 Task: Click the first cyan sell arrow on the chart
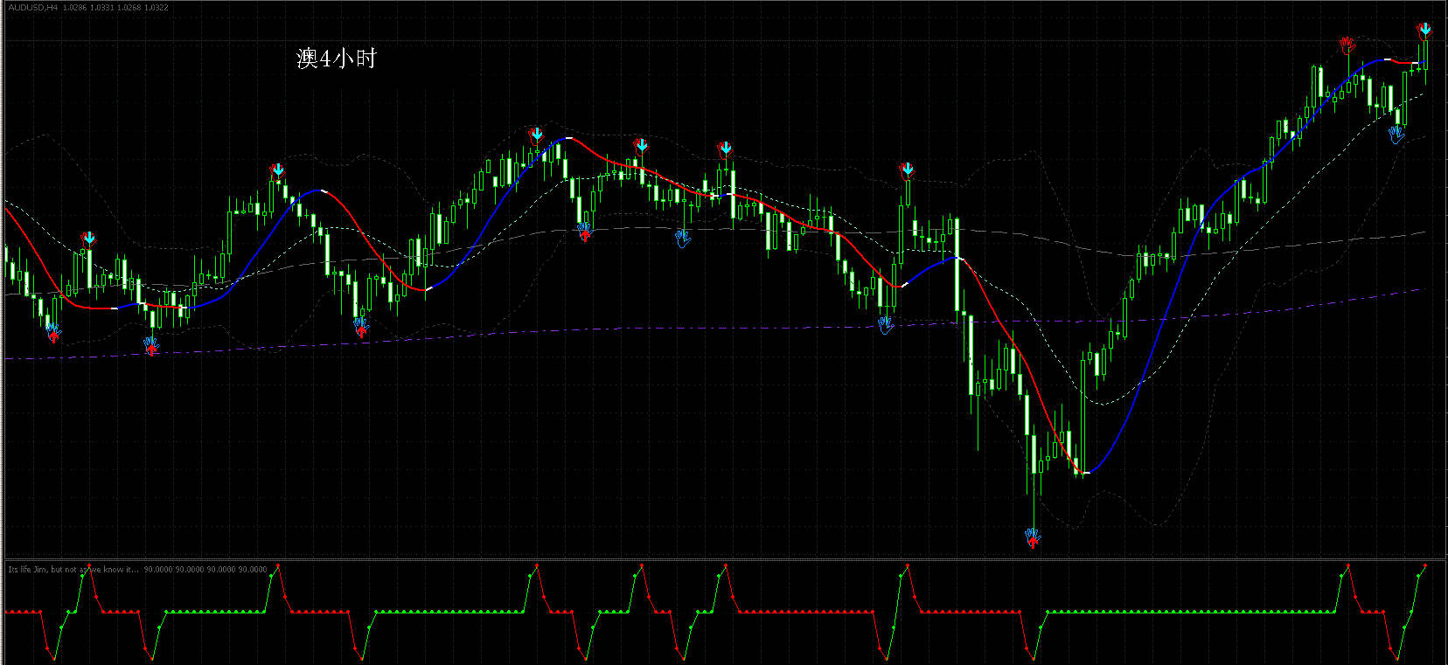pyautogui.click(x=89, y=239)
